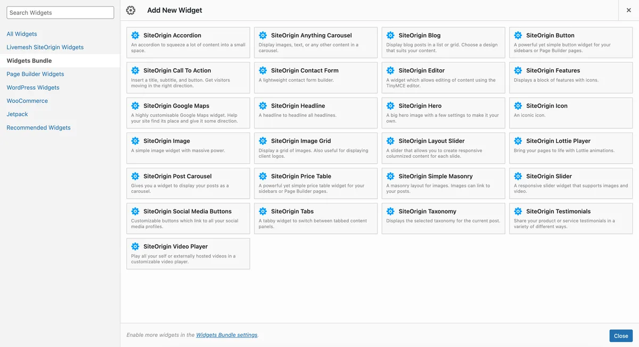The height and width of the screenshot is (347, 639).
Task: Select the Jetpack category
Action: click(x=17, y=114)
